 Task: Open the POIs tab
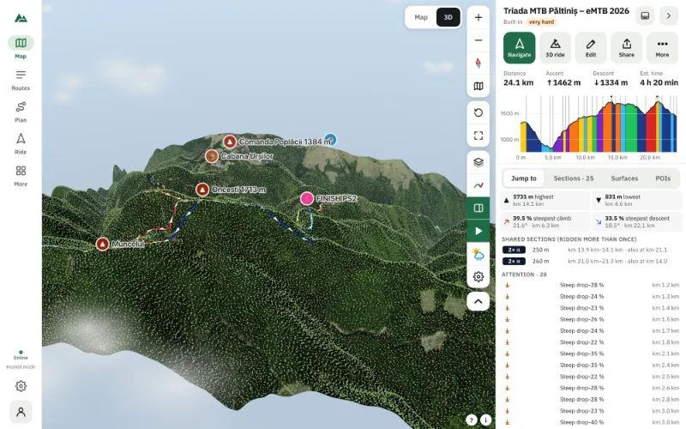tap(663, 178)
